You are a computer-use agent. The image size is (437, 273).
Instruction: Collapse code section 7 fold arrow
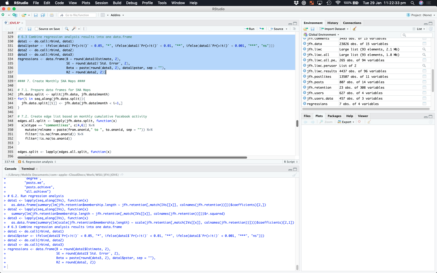click(15, 81)
